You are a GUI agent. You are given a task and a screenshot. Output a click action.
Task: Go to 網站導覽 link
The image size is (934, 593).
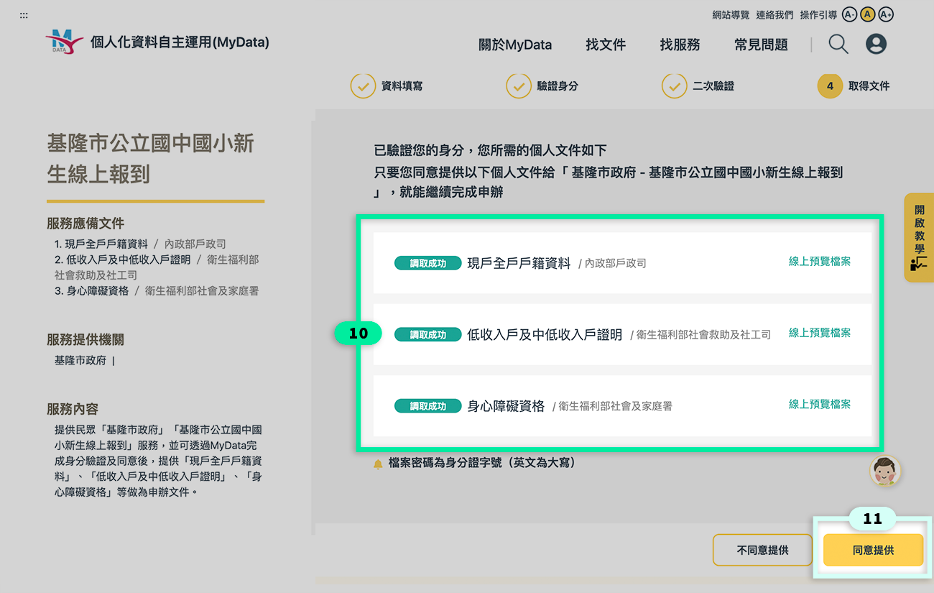point(731,14)
